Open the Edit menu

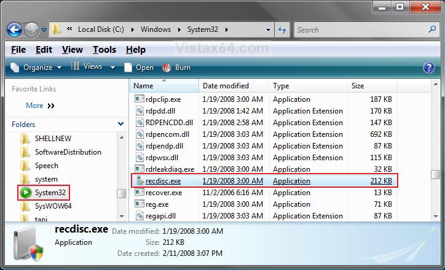[44, 50]
